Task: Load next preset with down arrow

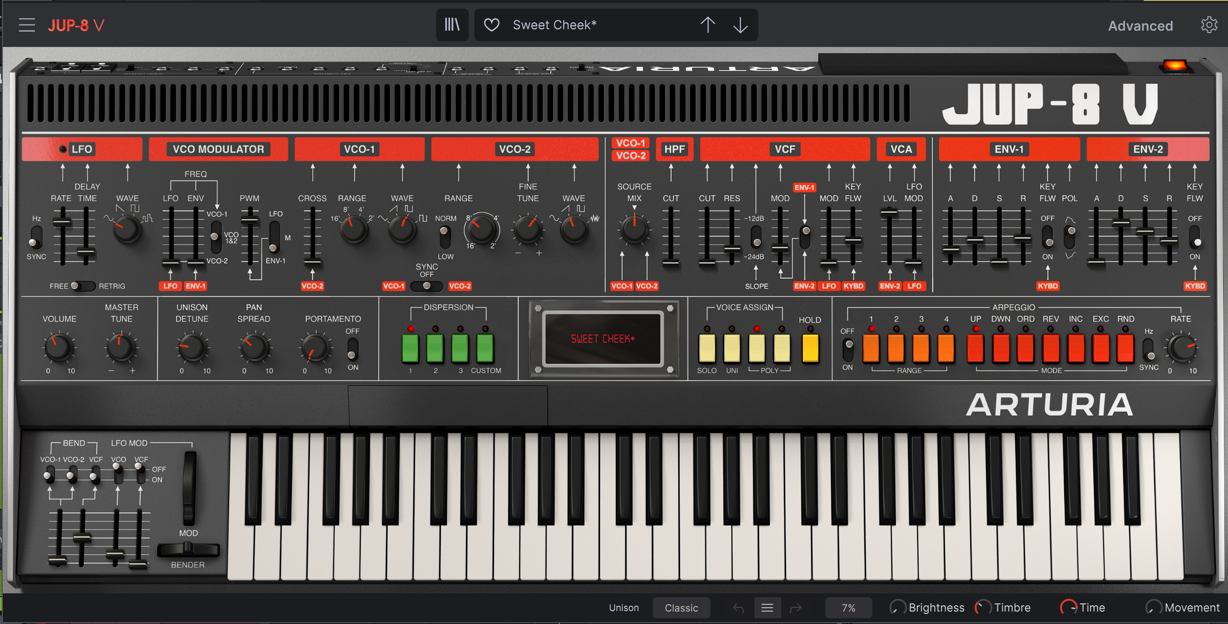Action: 740,25
